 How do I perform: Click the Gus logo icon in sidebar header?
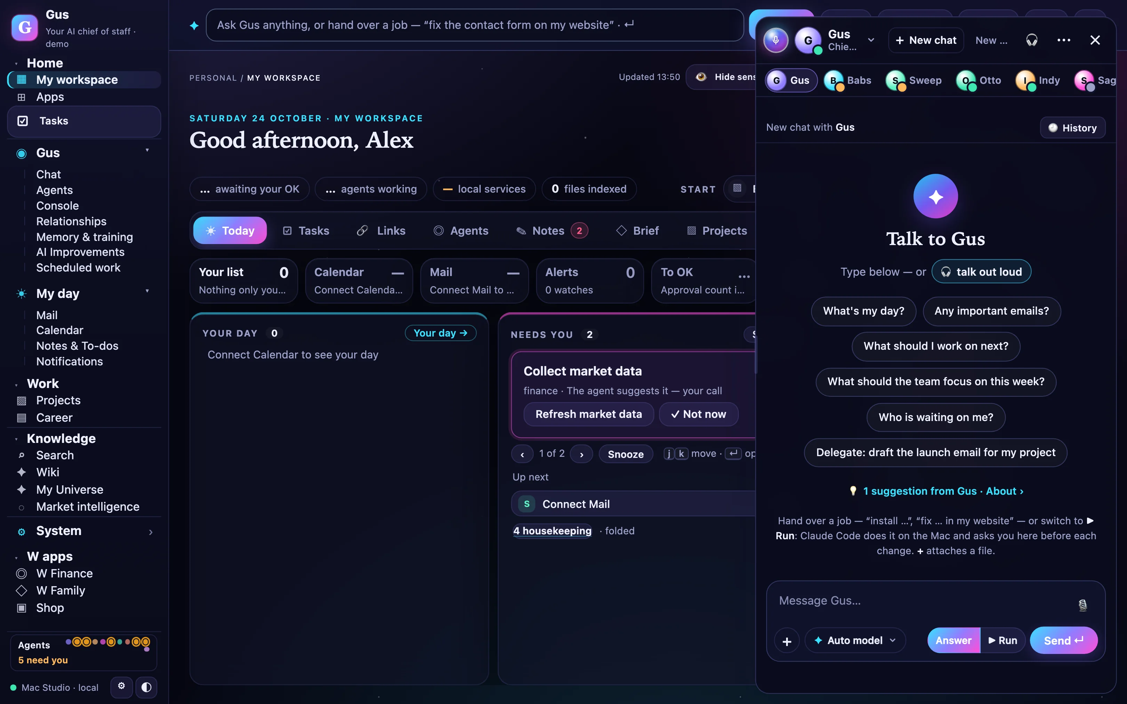tap(24, 27)
